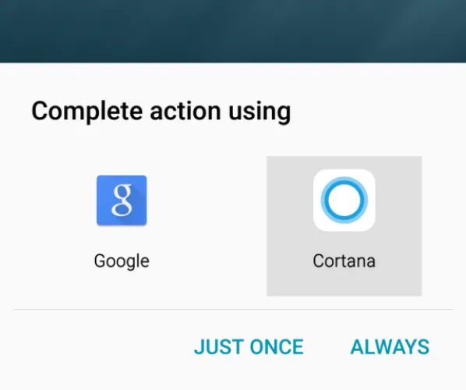Viewport: 466px width, 390px height.
Task: Set default with the ALWAYS button
Action: pos(390,347)
